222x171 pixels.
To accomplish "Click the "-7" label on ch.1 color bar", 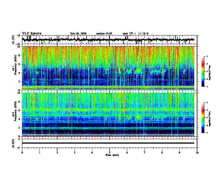I will (x=207, y=87).
